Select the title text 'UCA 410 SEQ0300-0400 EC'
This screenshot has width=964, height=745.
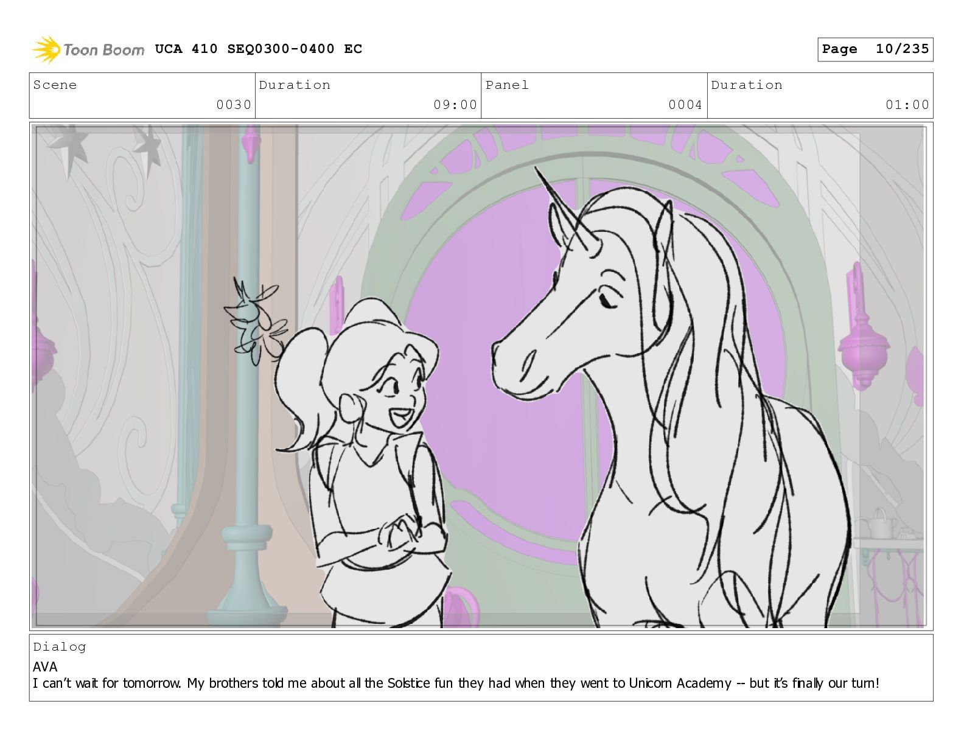coord(259,49)
